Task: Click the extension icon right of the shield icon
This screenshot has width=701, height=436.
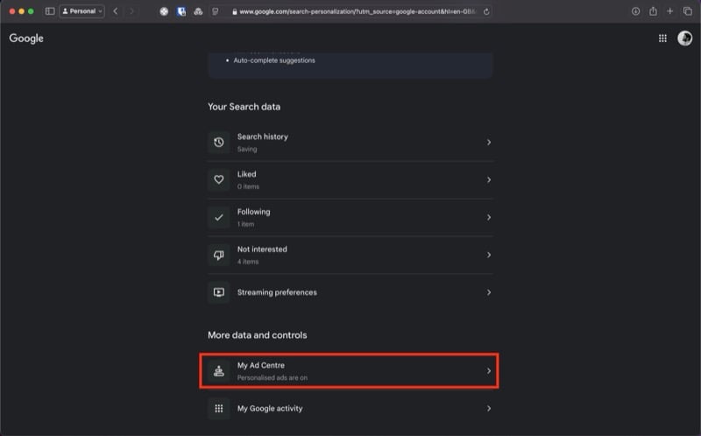Action: click(x=198, y=11)
